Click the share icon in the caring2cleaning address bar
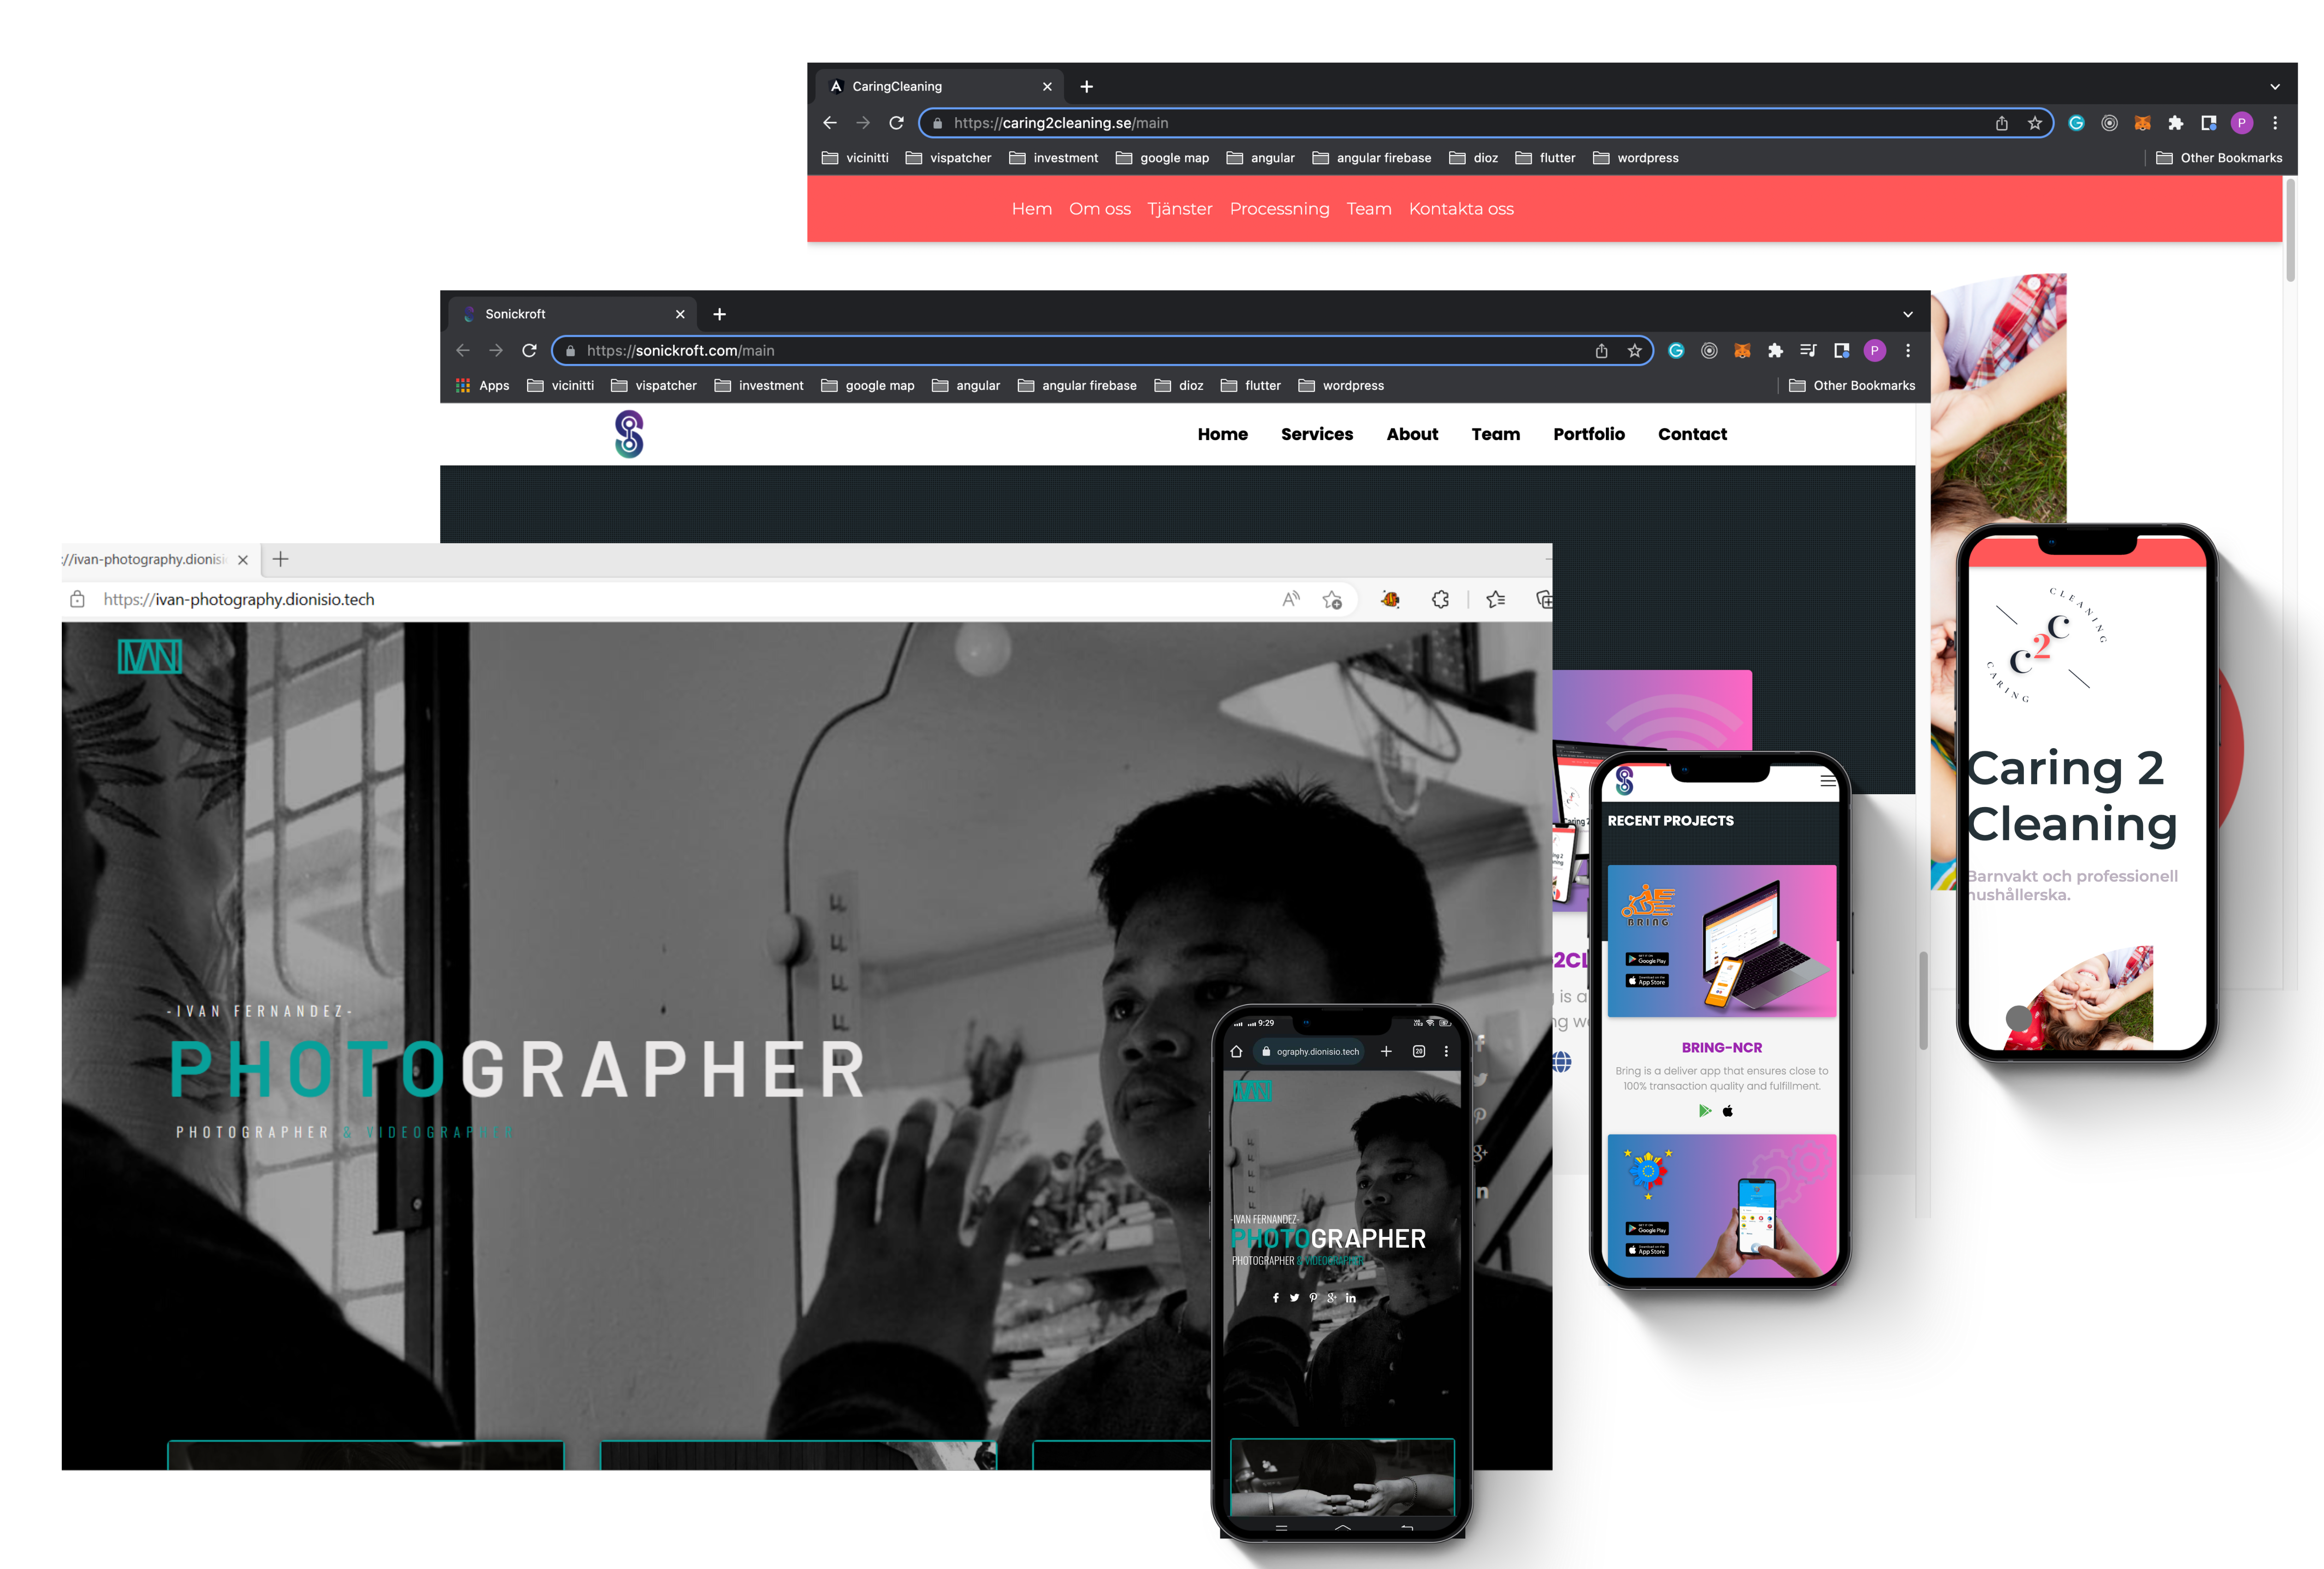2324x1569 pixels. click(2001, 123)
